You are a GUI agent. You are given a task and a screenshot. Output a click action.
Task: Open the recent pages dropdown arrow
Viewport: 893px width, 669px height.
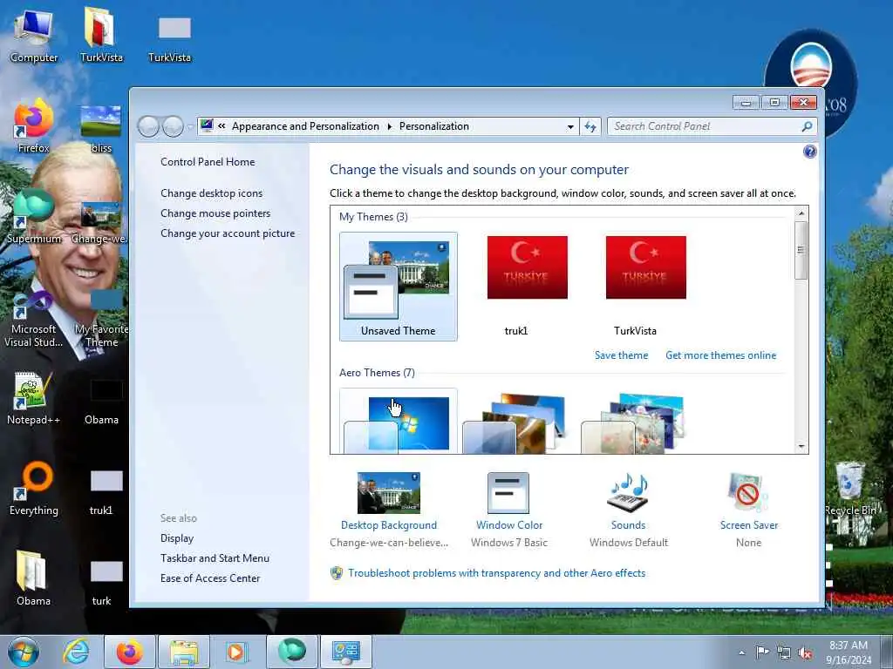190,127
